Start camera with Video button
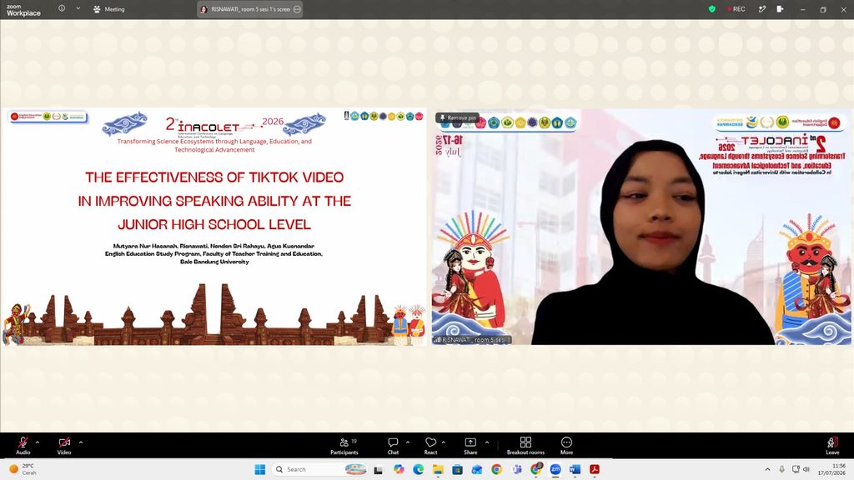The image size is (854, 480). click(64, 445)
